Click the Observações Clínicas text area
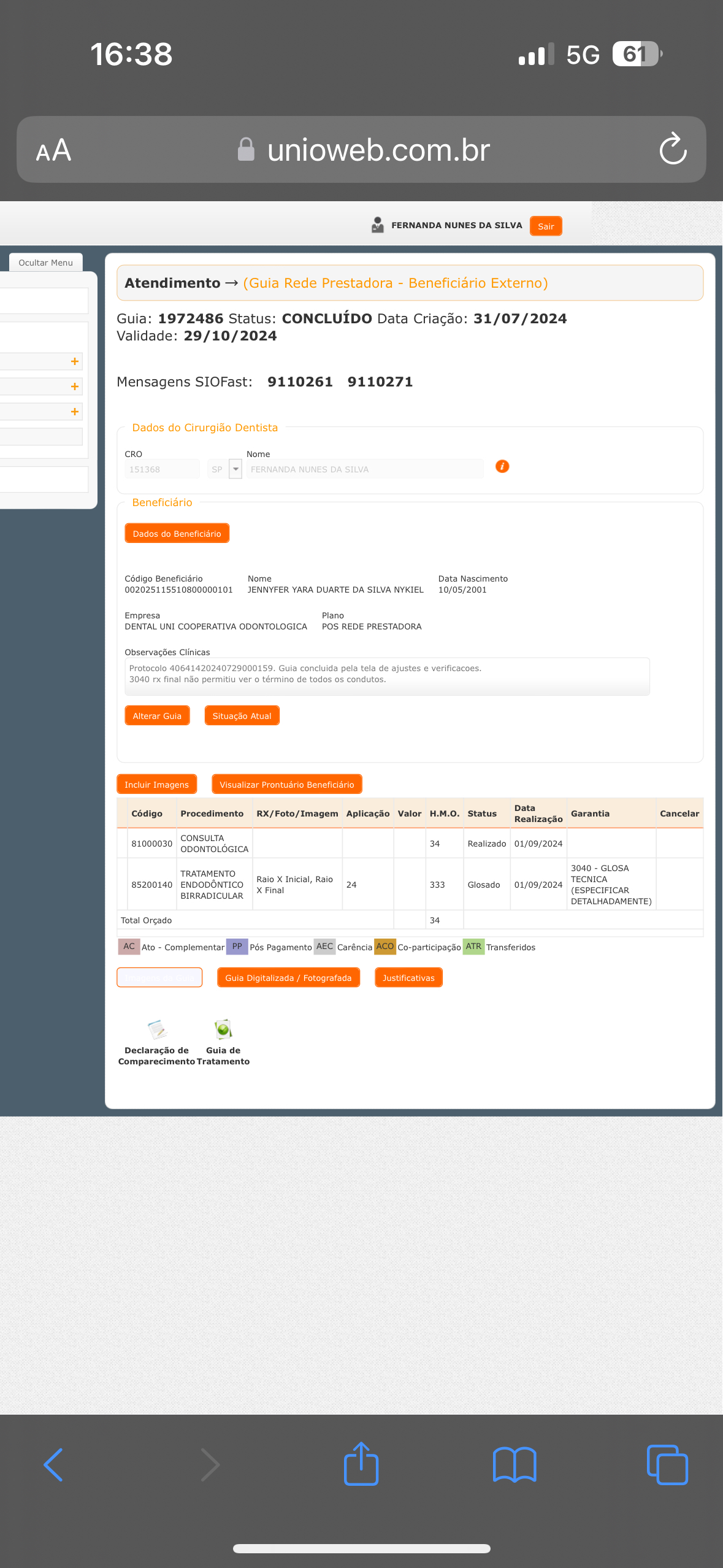Viewport: 723px width, 1568px height. [387, 676]
